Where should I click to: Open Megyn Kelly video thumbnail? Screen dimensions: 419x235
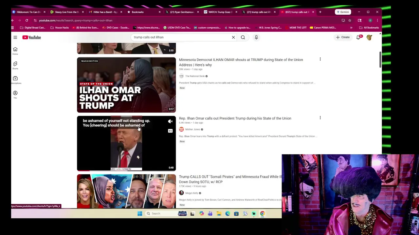pyautogui.click(x=126, y=191)
